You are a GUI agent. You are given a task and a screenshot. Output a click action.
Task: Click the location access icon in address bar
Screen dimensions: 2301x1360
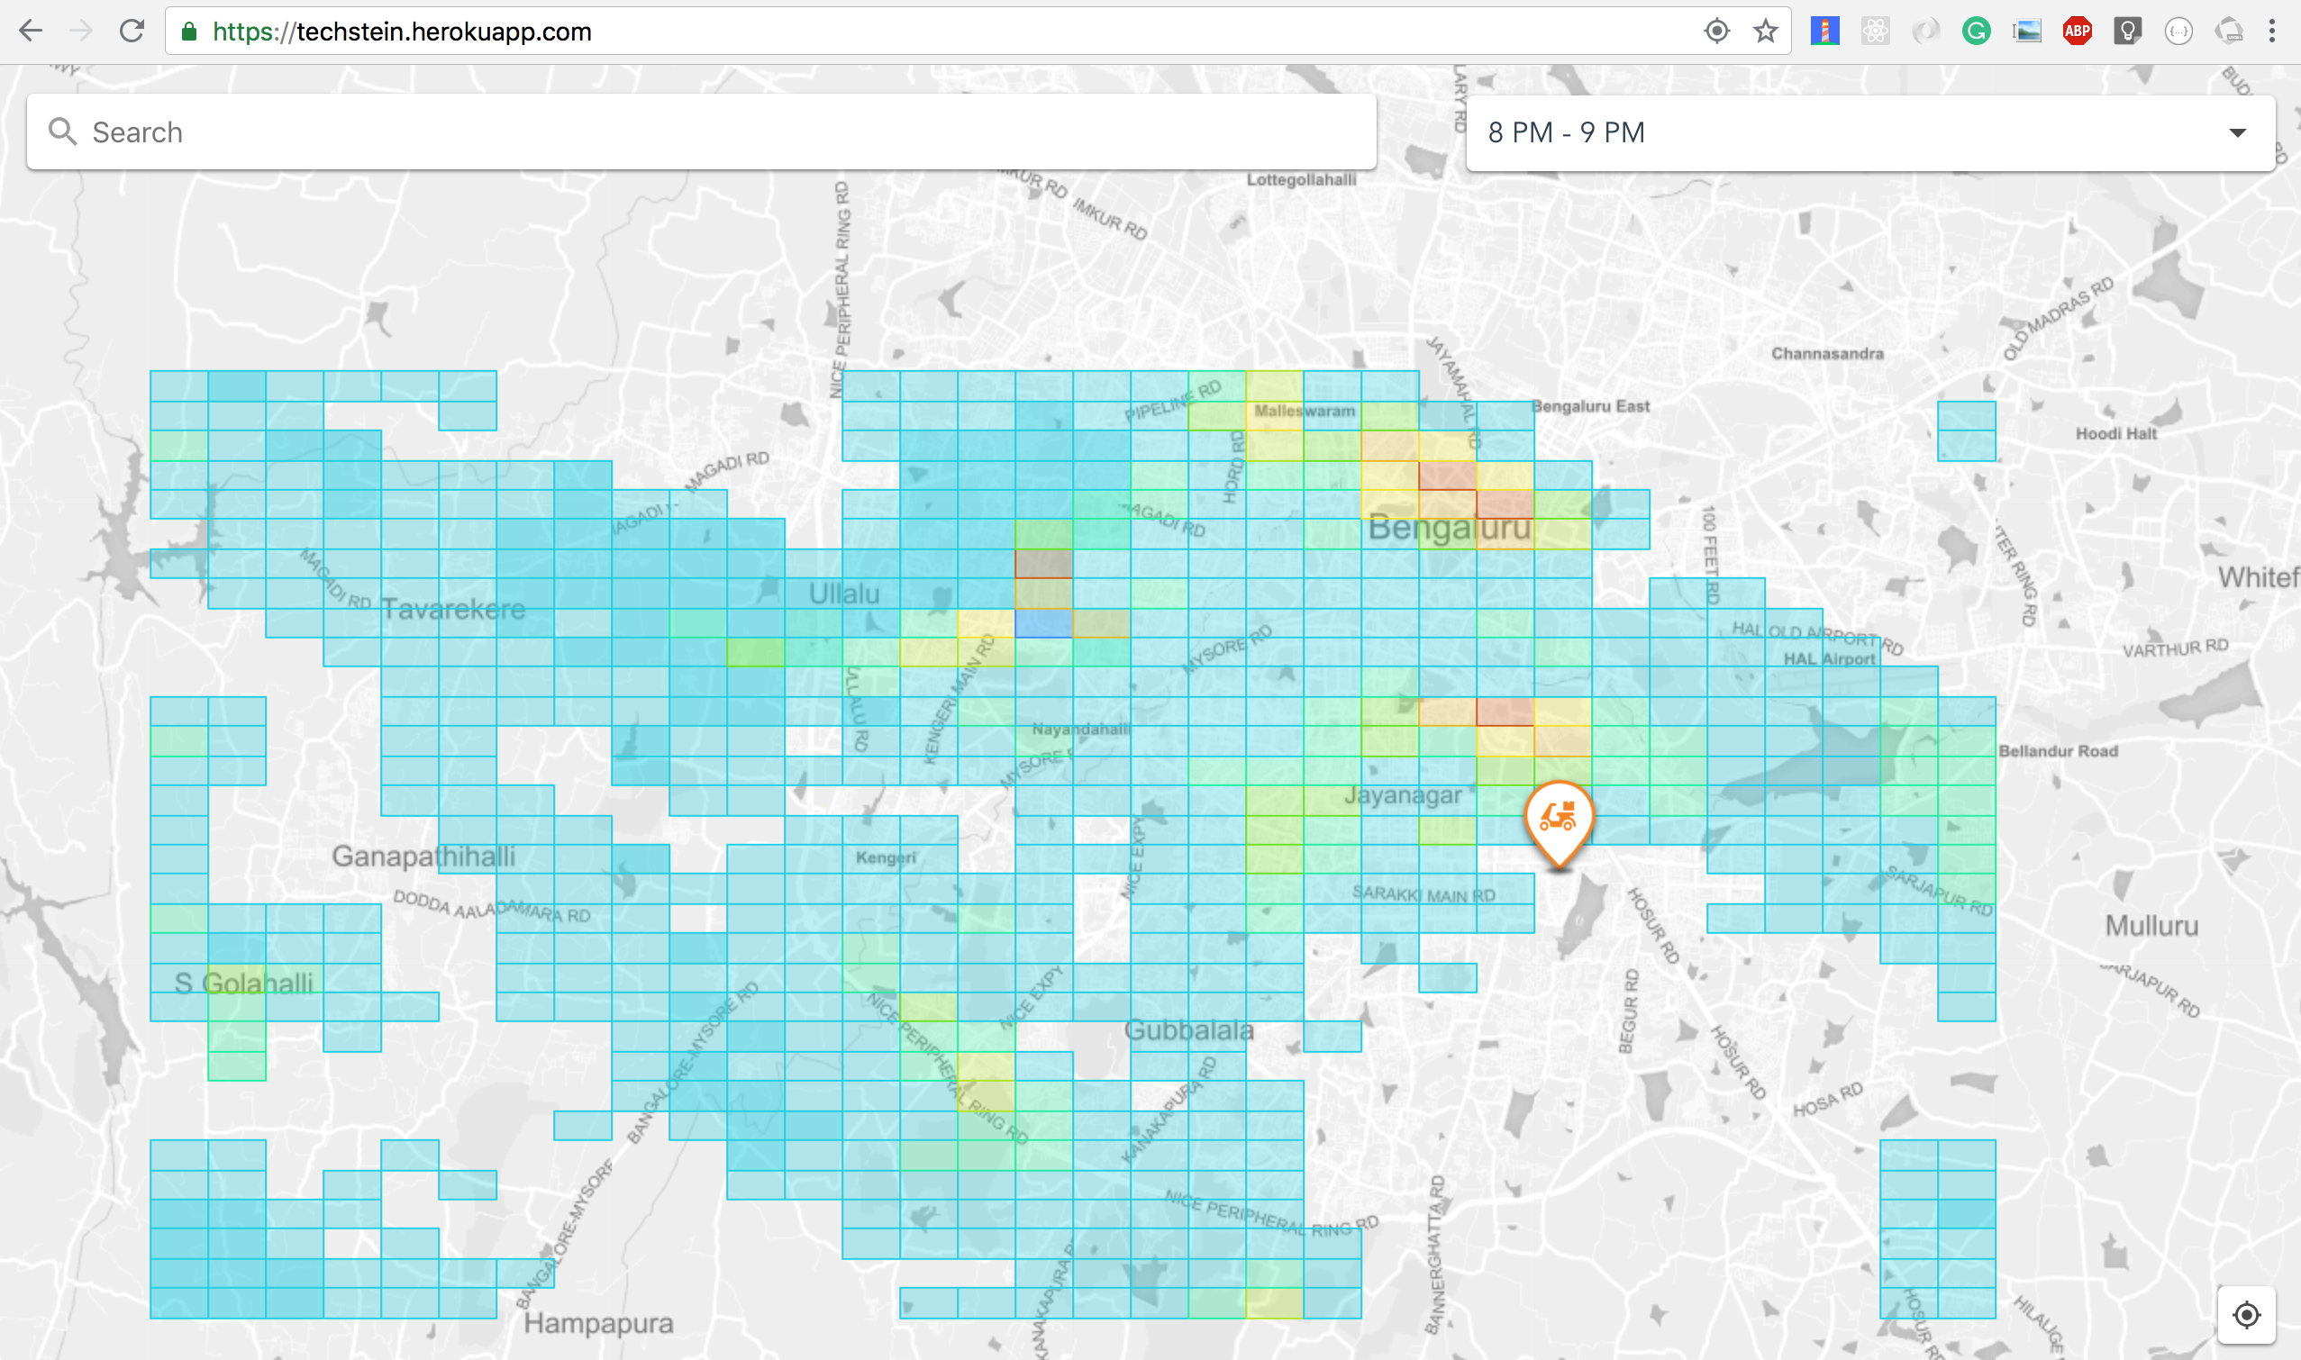point(1716,32)
